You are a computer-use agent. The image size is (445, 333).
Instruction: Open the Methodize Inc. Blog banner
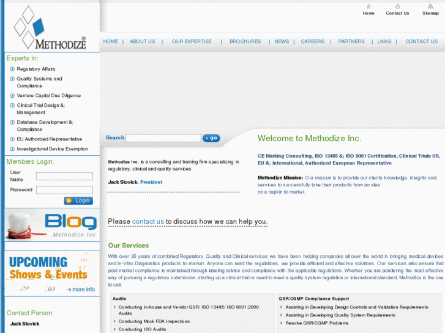coord(52,225)
